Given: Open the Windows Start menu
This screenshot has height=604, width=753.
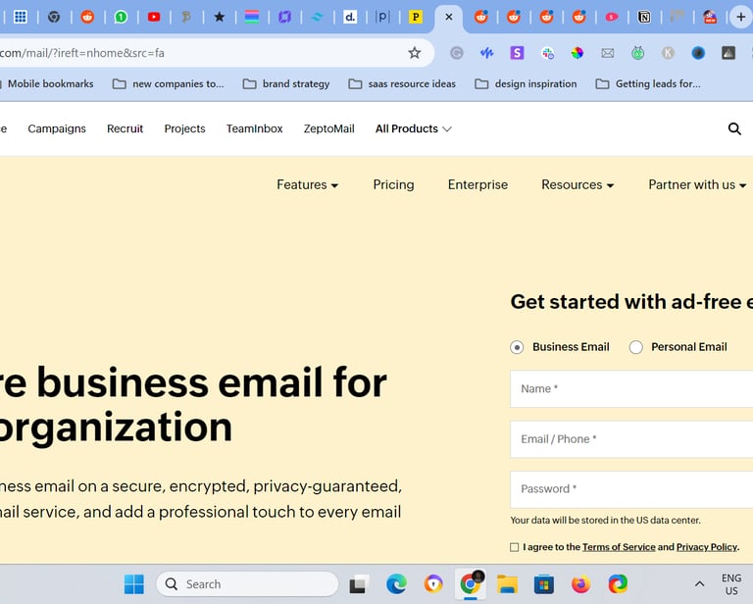Looking at the screenshot, I should tap(134, 584).
